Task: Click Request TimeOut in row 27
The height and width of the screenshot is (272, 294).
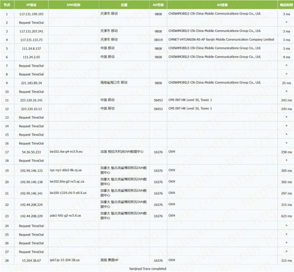Action: (31, 252)
